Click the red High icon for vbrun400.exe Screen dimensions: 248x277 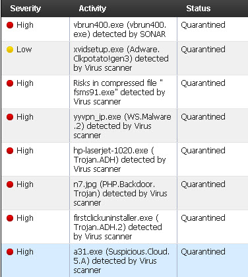pos(10,25)
